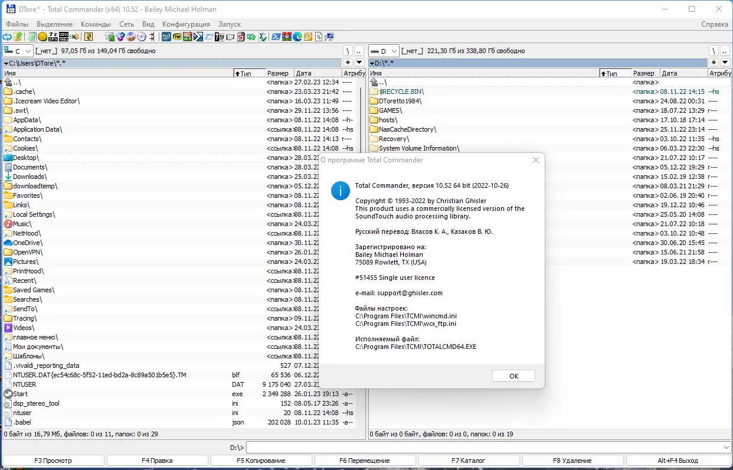Open the Команды menu
This screenshot has width=733, height=470.
(x=96, y=24)
